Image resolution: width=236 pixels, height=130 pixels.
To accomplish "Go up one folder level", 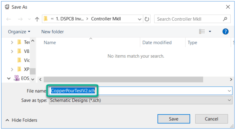I will (37, 19).
